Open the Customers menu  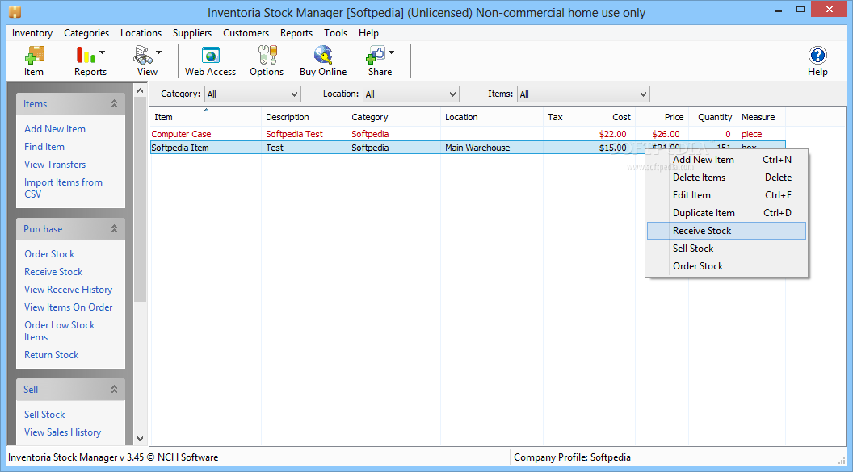pos(246,33)
